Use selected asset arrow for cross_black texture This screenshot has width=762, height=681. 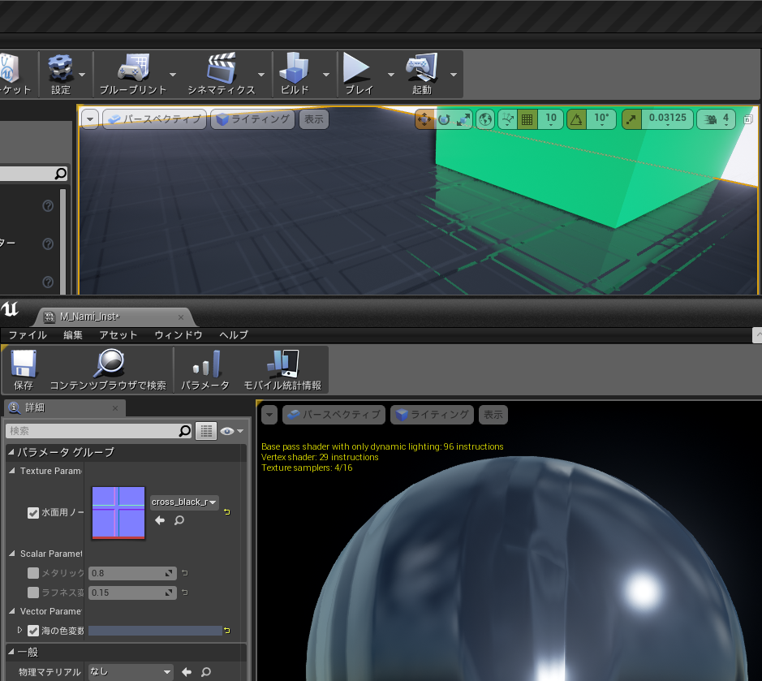point(160,520)
